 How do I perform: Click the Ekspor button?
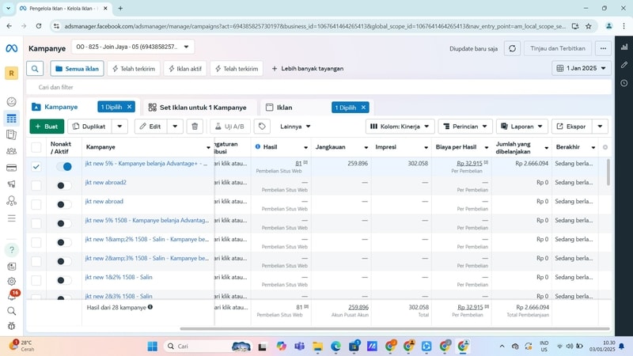(x=571, y=127)
